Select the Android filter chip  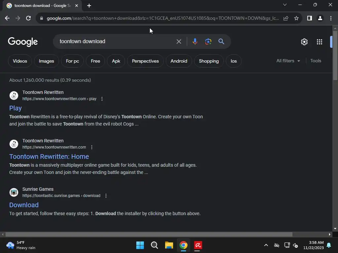(x=179, y=61)
